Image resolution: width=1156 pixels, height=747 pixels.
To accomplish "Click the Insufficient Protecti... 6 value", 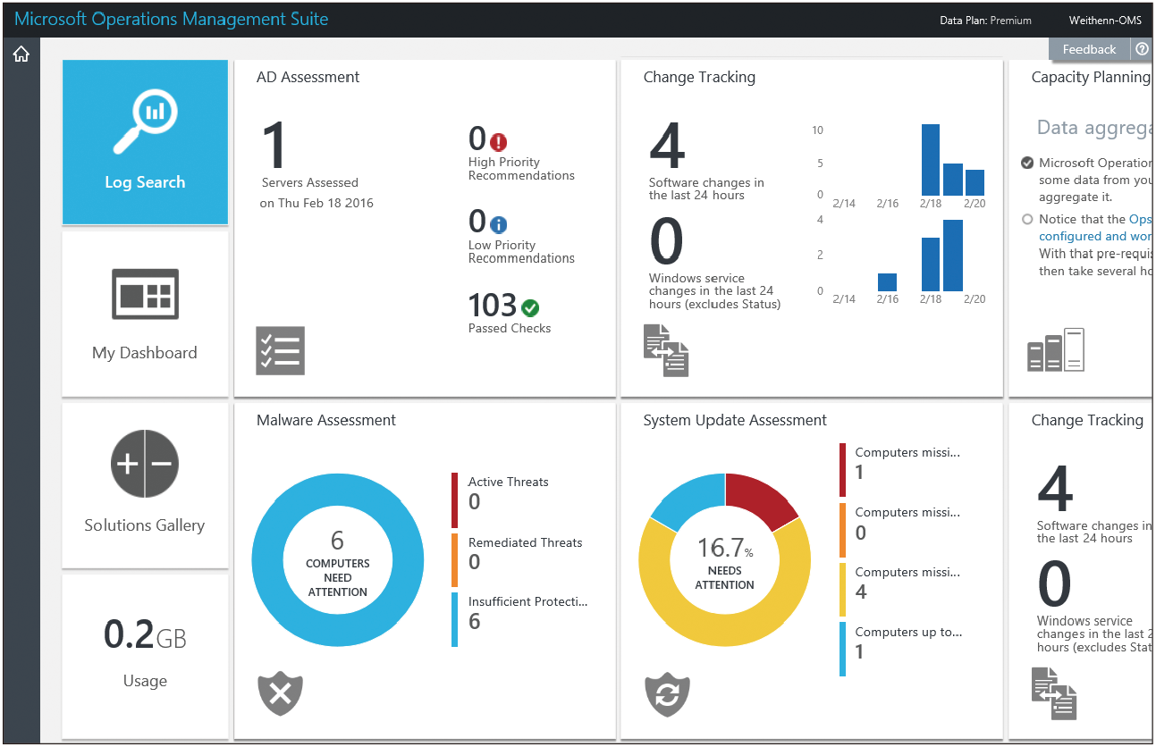I will [x=475, y=622].
